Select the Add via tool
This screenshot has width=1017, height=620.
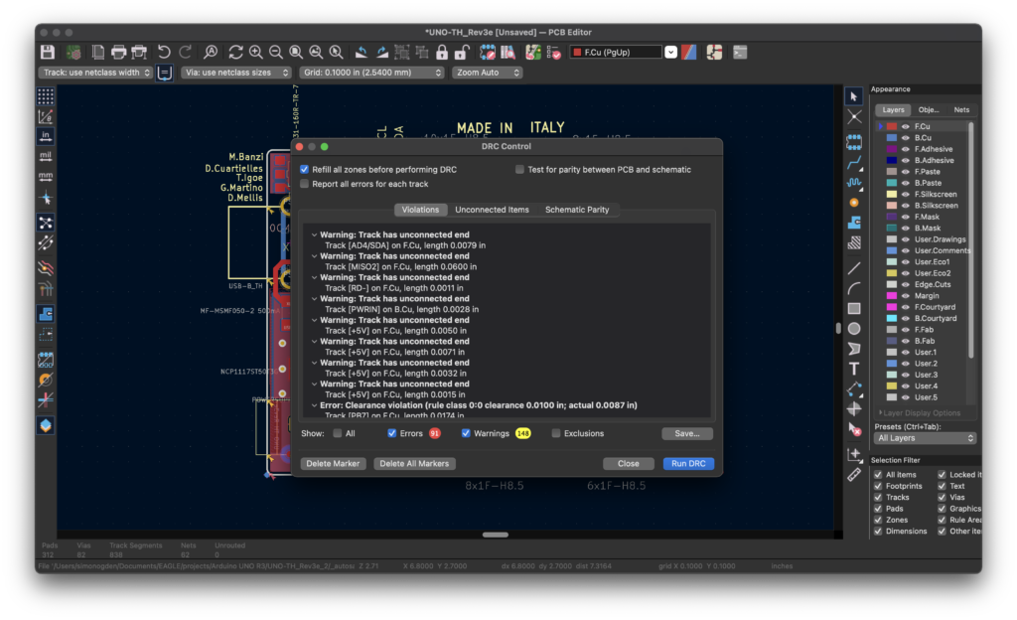[853, 203]
